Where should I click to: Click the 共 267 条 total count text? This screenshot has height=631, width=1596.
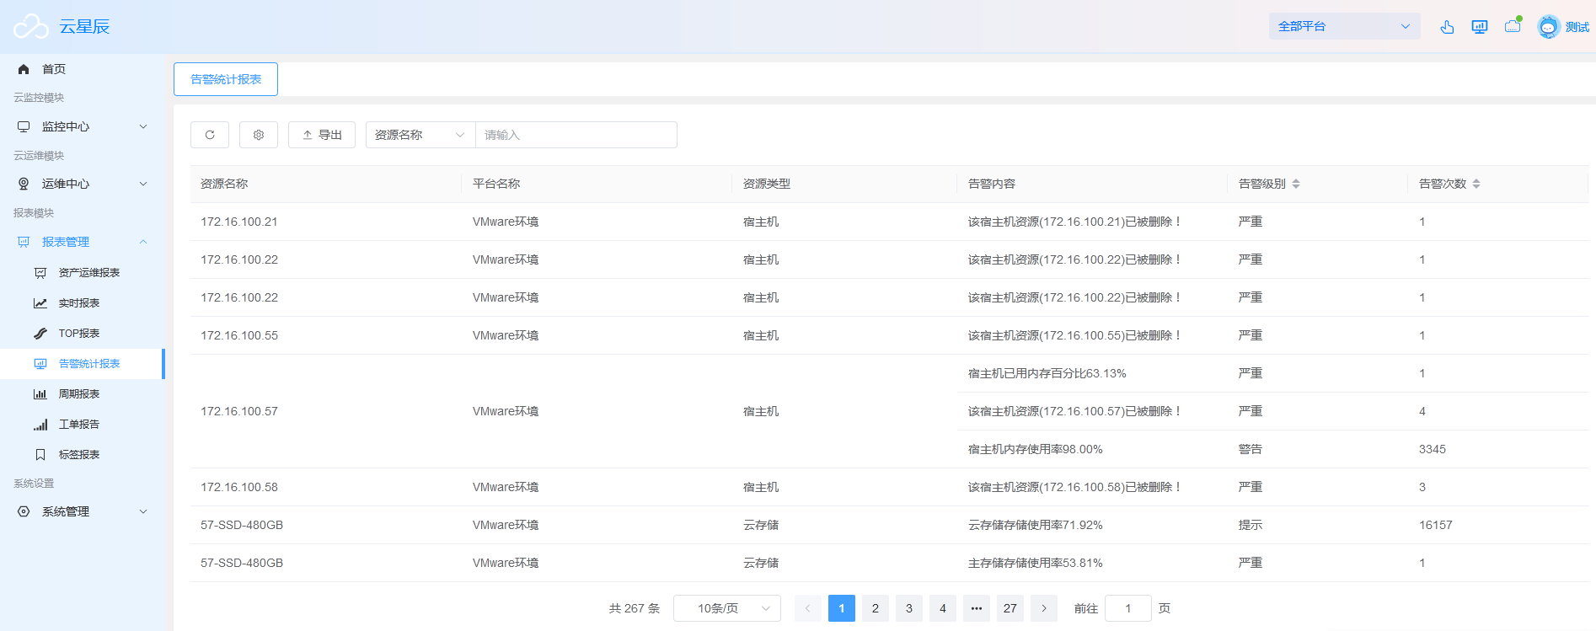coord(635,608)
